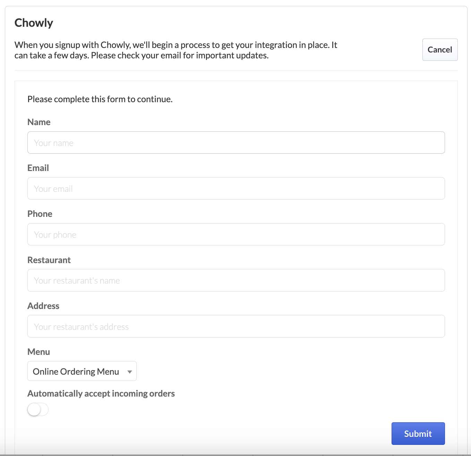This screenshot has width=471, height=456.
Task: Click the Name input field
Action: [236, 142]
